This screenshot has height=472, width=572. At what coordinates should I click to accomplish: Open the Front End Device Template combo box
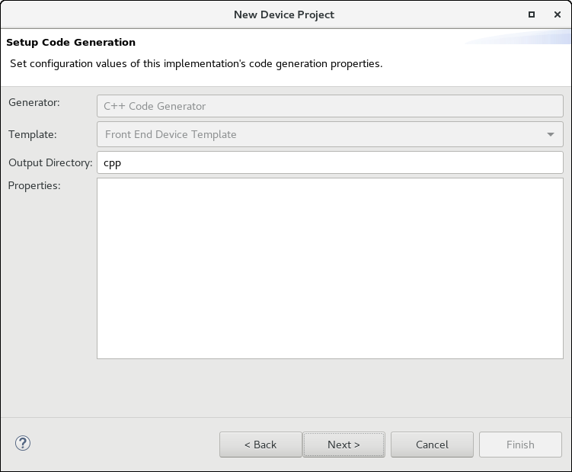pos(320,134)
